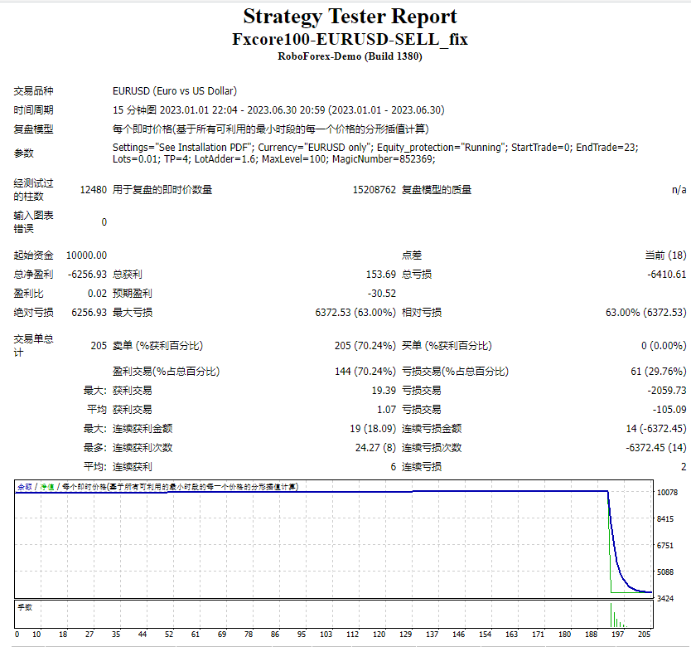Select the 197 x-axis tick label
Viewport: 691px width, 647px height.
617,635
